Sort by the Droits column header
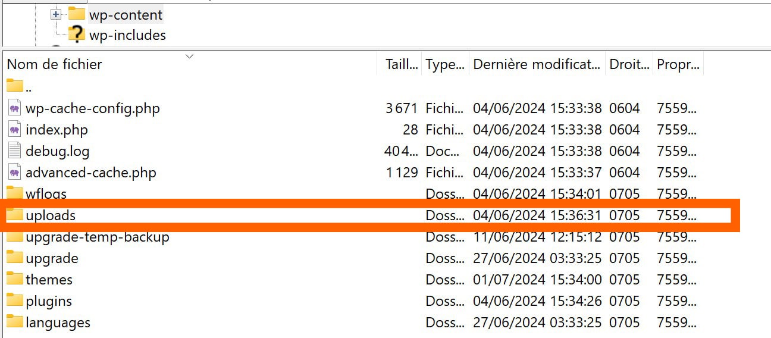This screenshot has width=771, height=338. pyautogui.click(x=629, y=64)
